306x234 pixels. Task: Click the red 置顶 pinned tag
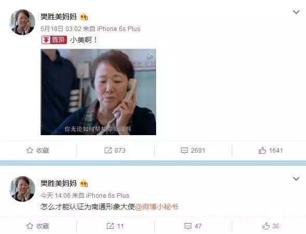(x=54, y=40)
